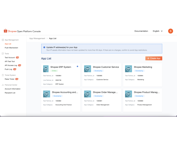The image size is (177, 144).
Task: Click the Tools section icon
Action: click(x=3, y=53)
